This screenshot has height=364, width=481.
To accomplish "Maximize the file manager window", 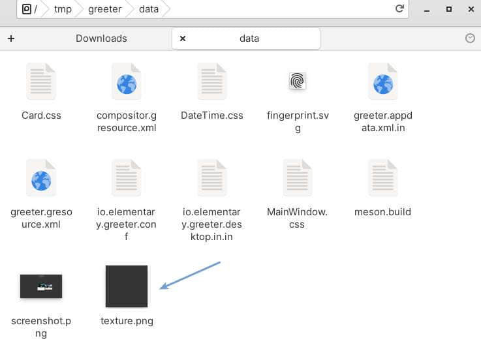I will [449, 9].
